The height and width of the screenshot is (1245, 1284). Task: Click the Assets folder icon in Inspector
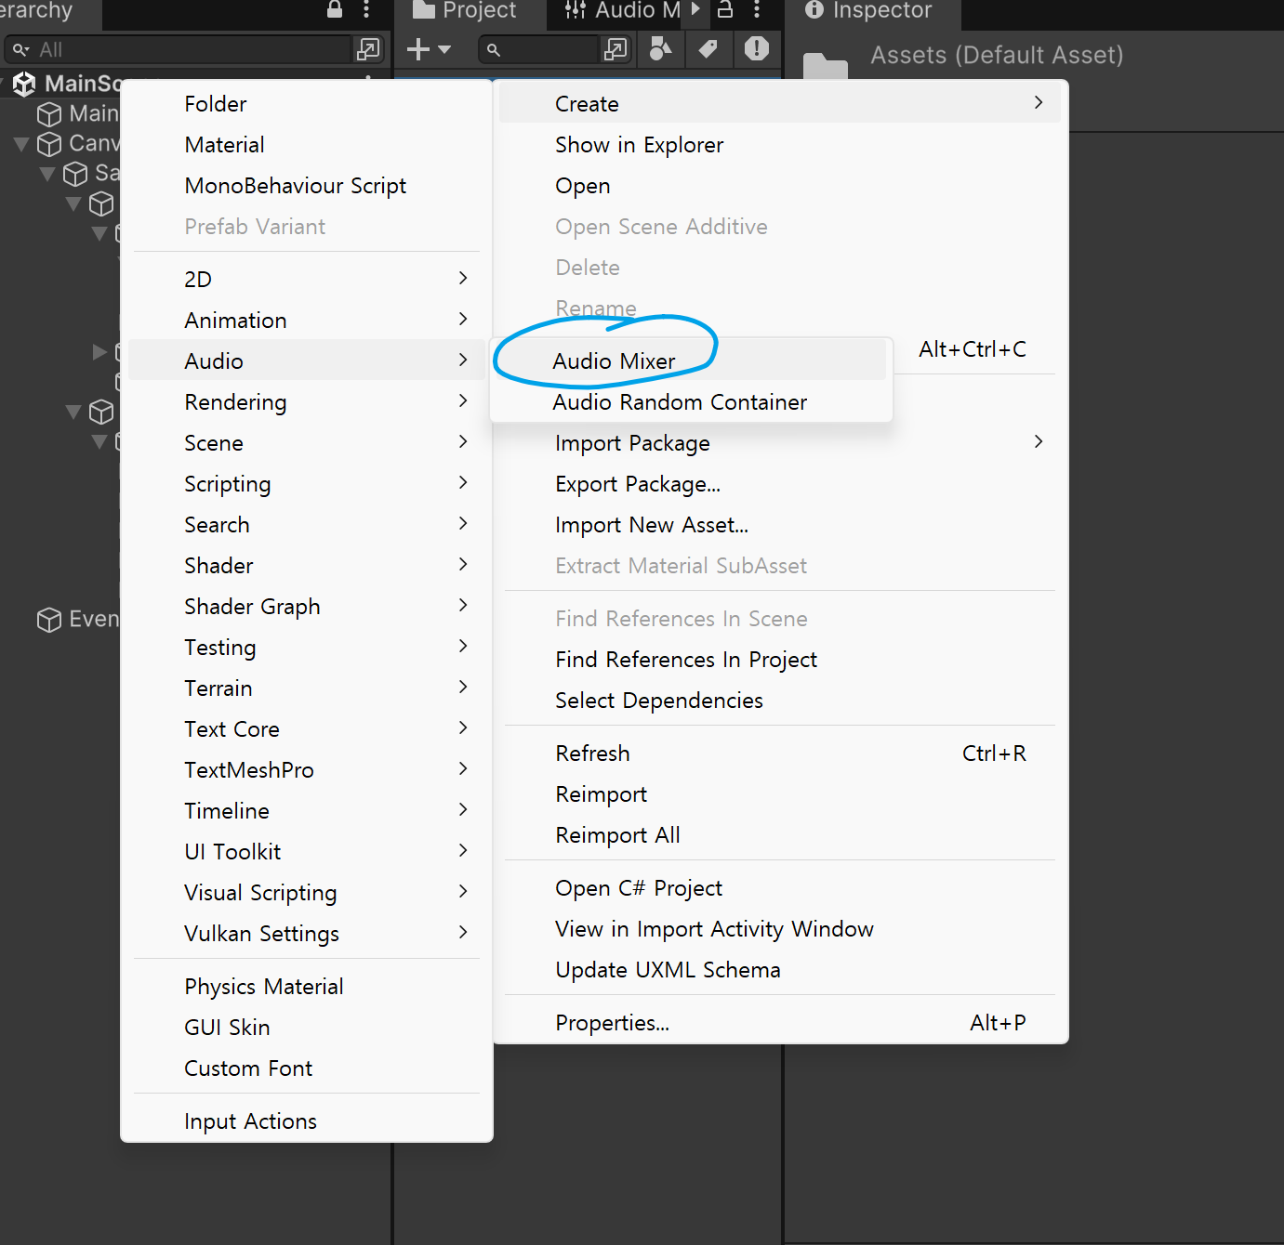point(826,67)
